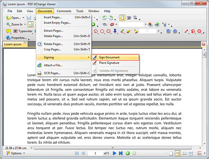Click the Find binoculars icon
Screen dimensions: 209x159
point(105,24)
